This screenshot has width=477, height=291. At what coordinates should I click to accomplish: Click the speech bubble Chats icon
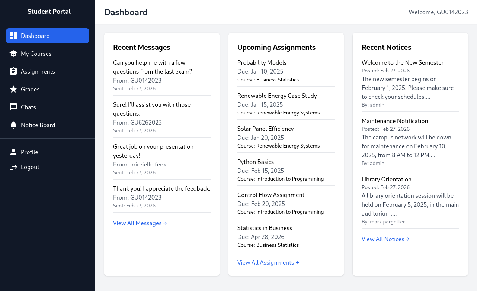[13, 107]
